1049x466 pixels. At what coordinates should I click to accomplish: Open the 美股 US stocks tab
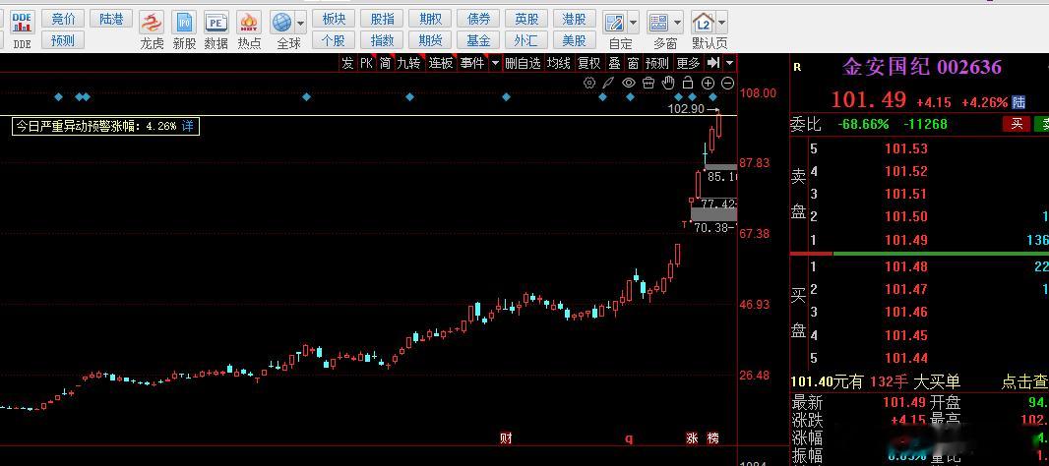pos(574,40)
